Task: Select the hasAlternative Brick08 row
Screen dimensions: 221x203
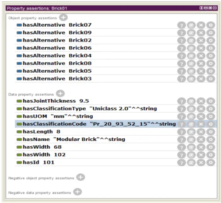Action: click(116, 63)
